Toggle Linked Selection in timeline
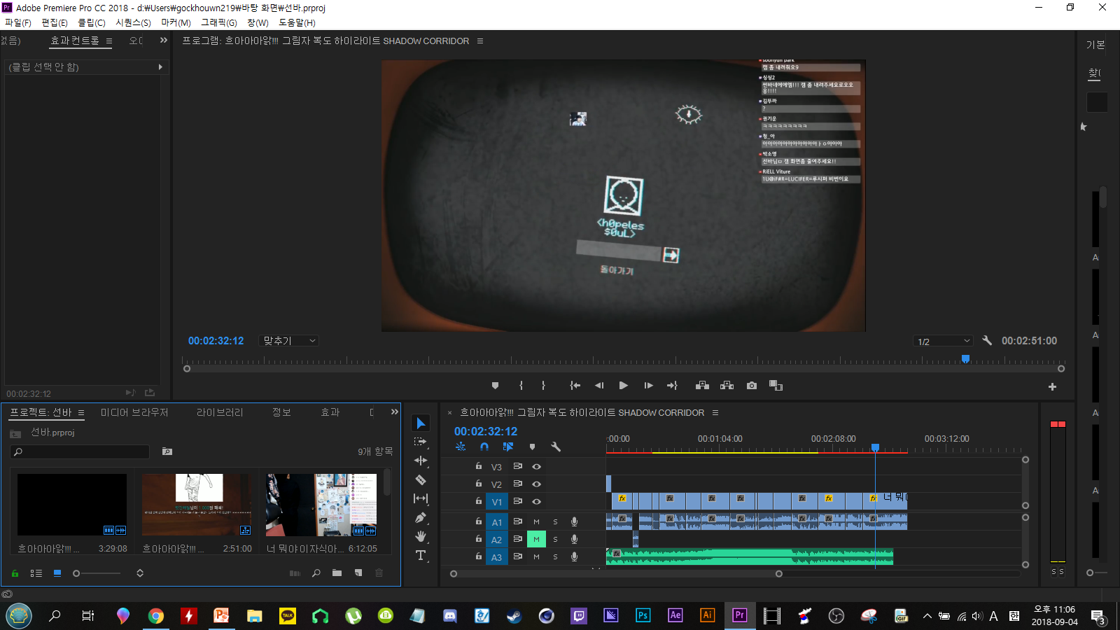Screen dimensions: 1120x630 click(508, 447)
